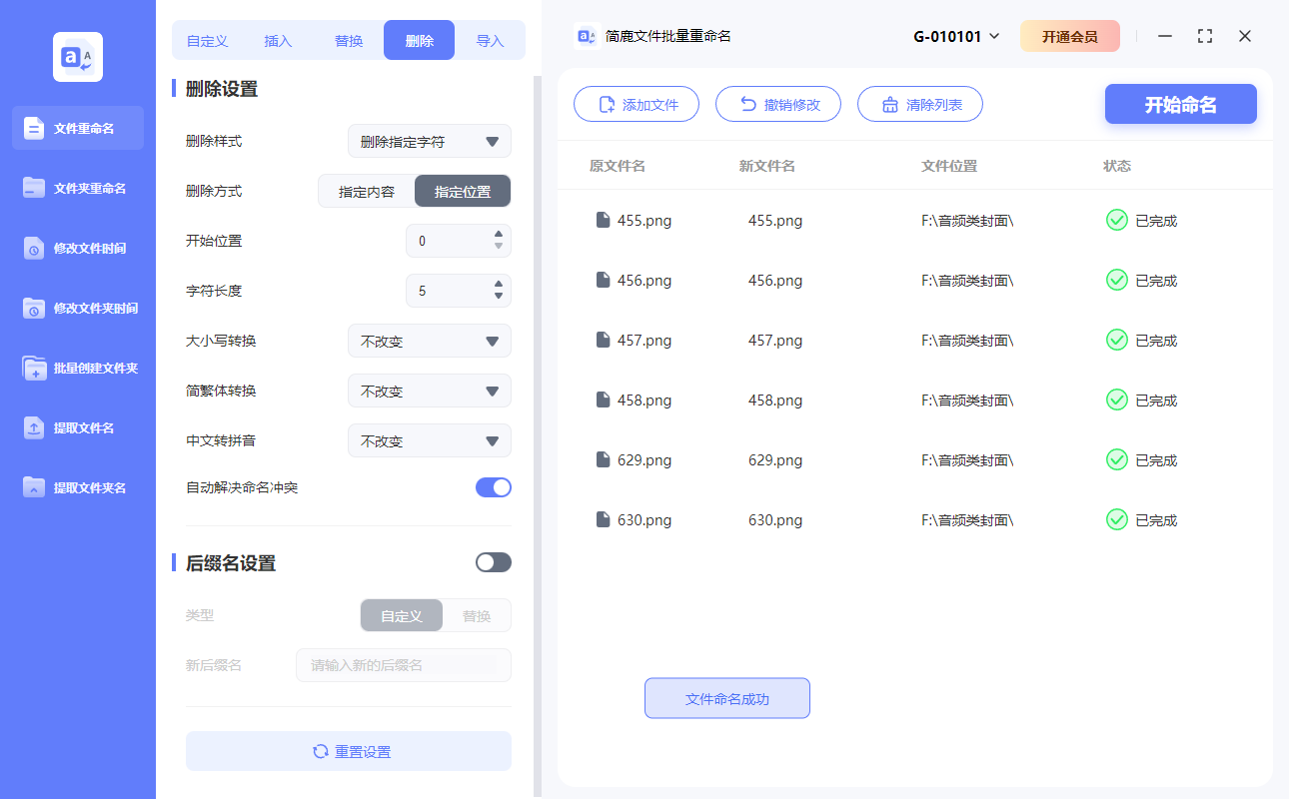Open the 导入 tab
1289x799 pixels.
(x=491, y=40)
